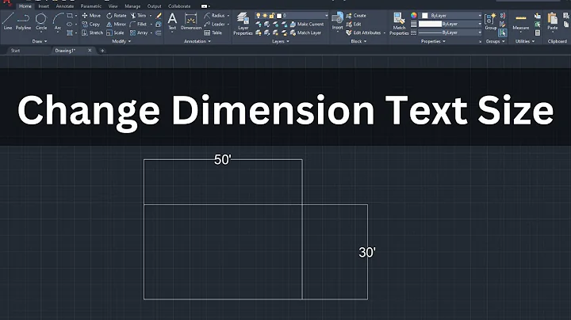The width and height of the screenshot is (571, 320).
Task: Activate the Move command
Action: coord(91,16)
